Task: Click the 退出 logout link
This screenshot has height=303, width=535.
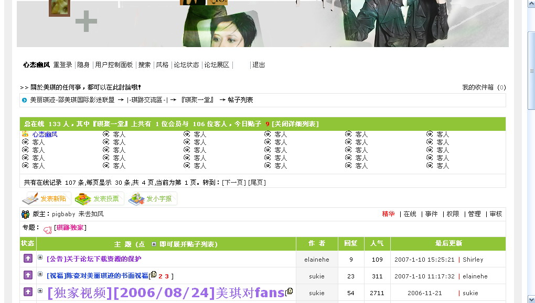Action: (x=259, y=65)
